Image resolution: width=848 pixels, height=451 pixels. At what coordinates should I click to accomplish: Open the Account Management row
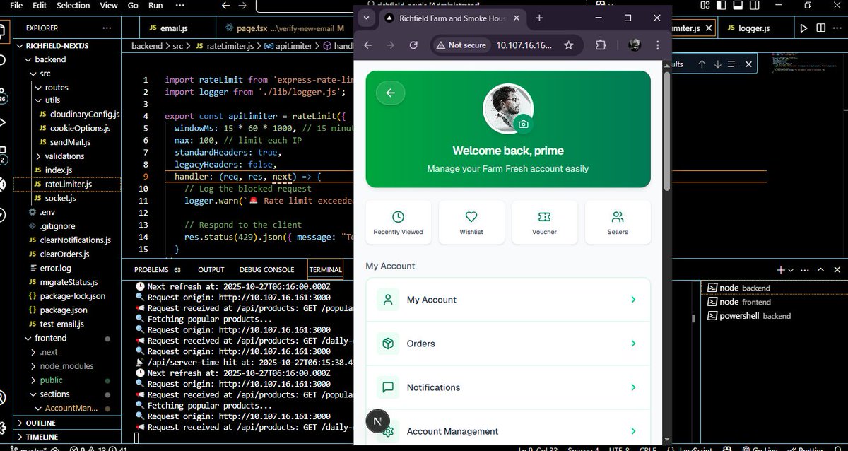click(508, 431)
